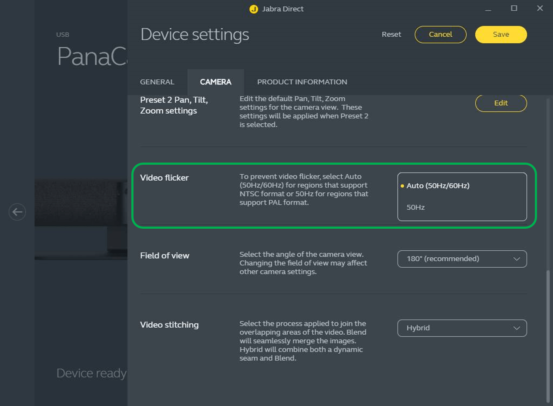
Task: Minimize the Jabra Direct window
Action: (488, 9)
